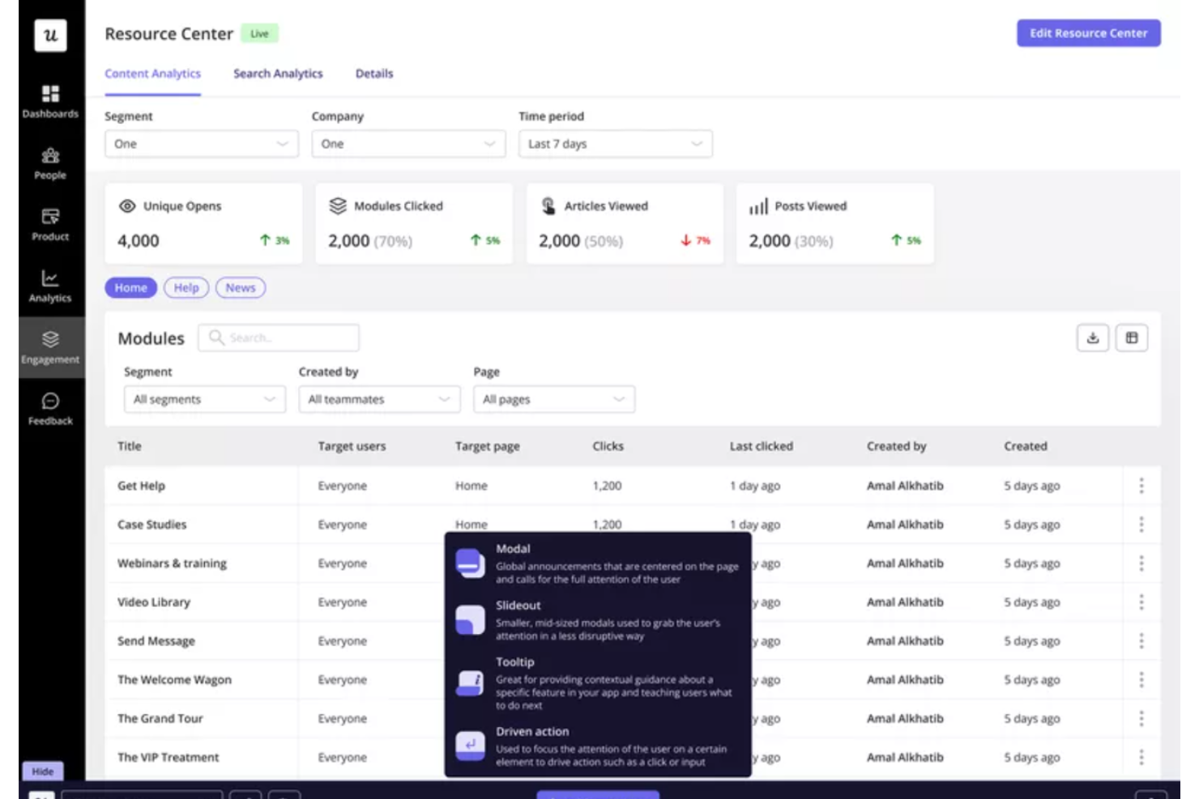
Task: Open the Time period dropdown
Action: [615, 143]
